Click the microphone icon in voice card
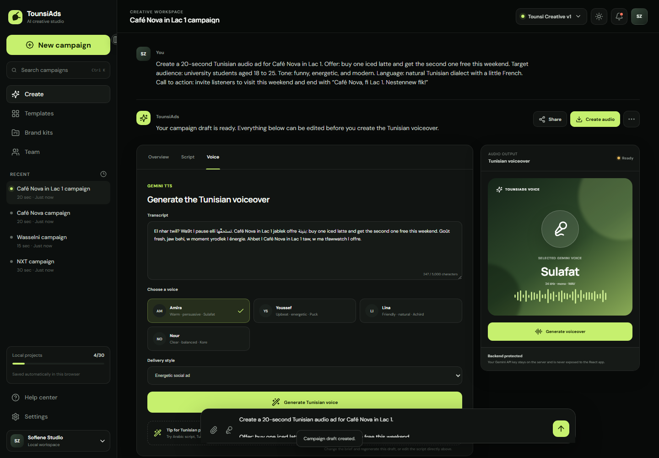659x458 pixels. click(x=560, y=229)
